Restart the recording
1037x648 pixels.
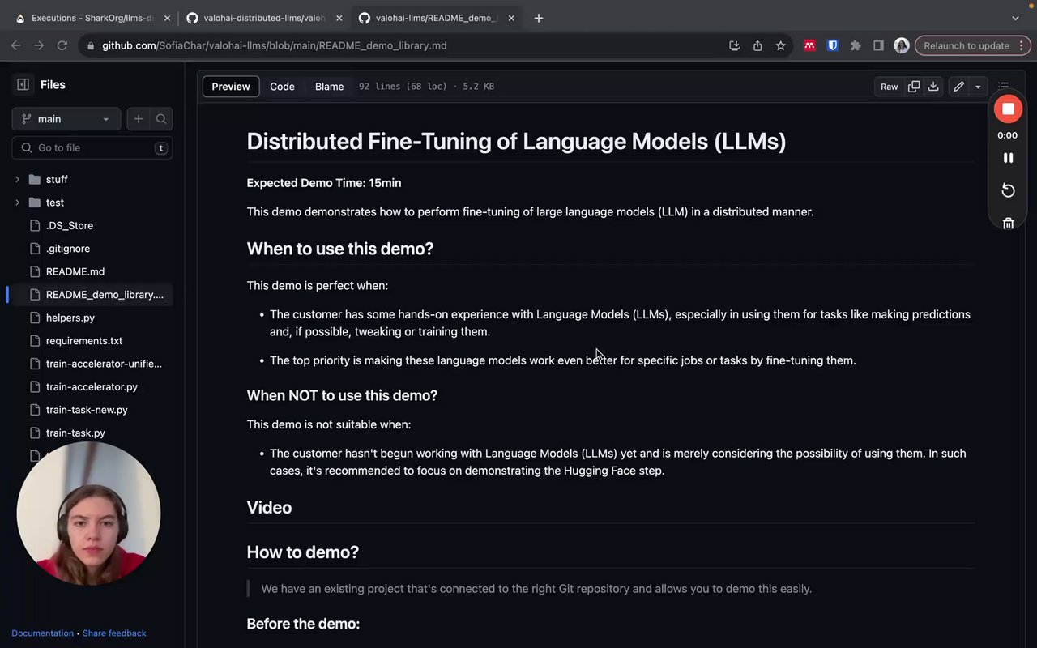(x=1008, y=190)
